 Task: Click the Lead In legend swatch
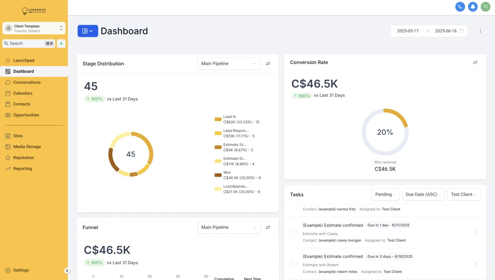[x=218, y=119]
